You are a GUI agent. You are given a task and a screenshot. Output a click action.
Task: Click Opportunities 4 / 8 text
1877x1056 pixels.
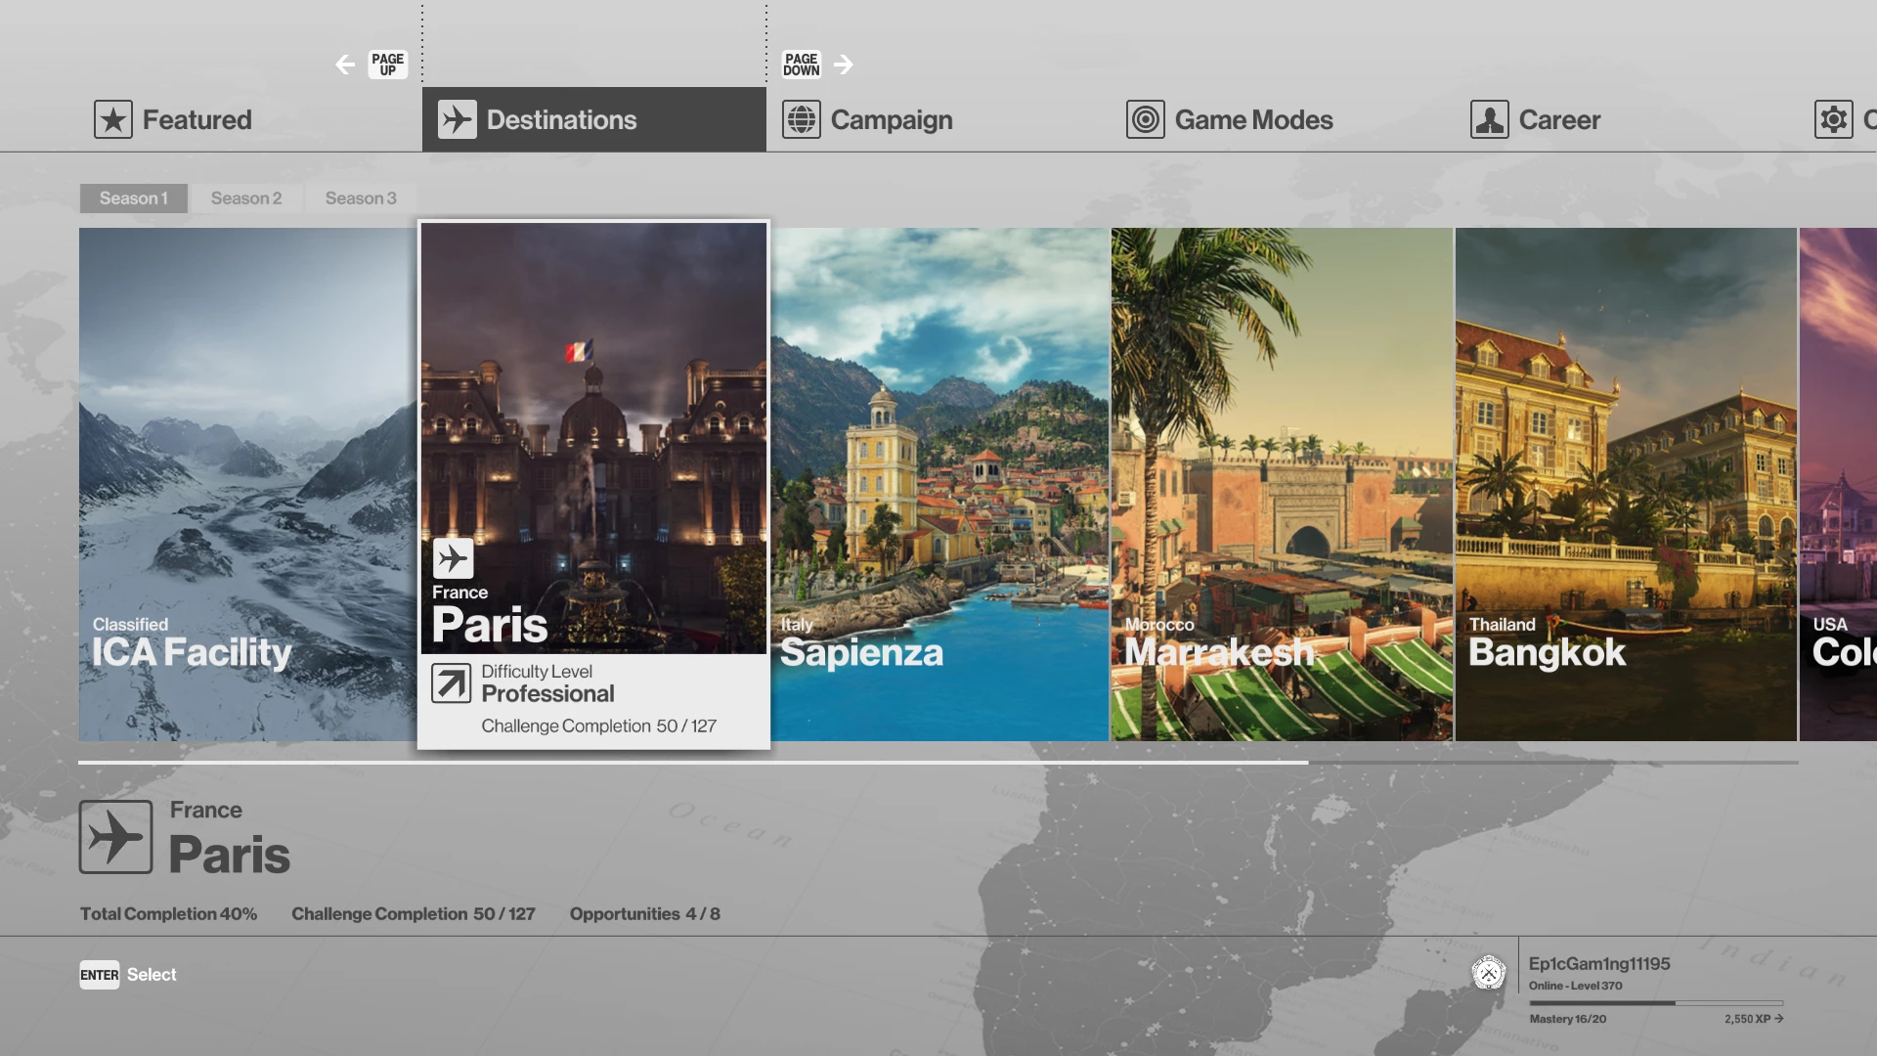[x=645, y=914]
